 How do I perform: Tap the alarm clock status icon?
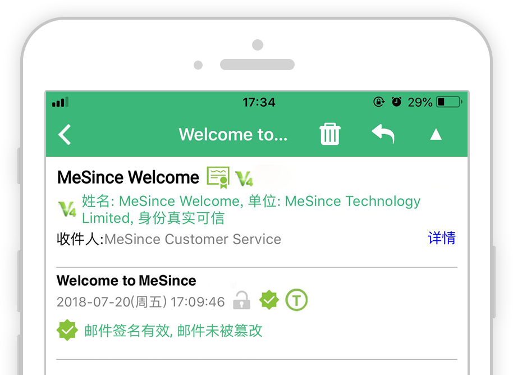coord(396,102)
